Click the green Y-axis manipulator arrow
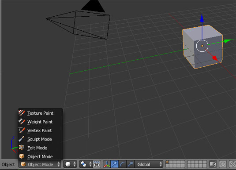236x170 pixels. pyautogui.click(x=228, y=40)
